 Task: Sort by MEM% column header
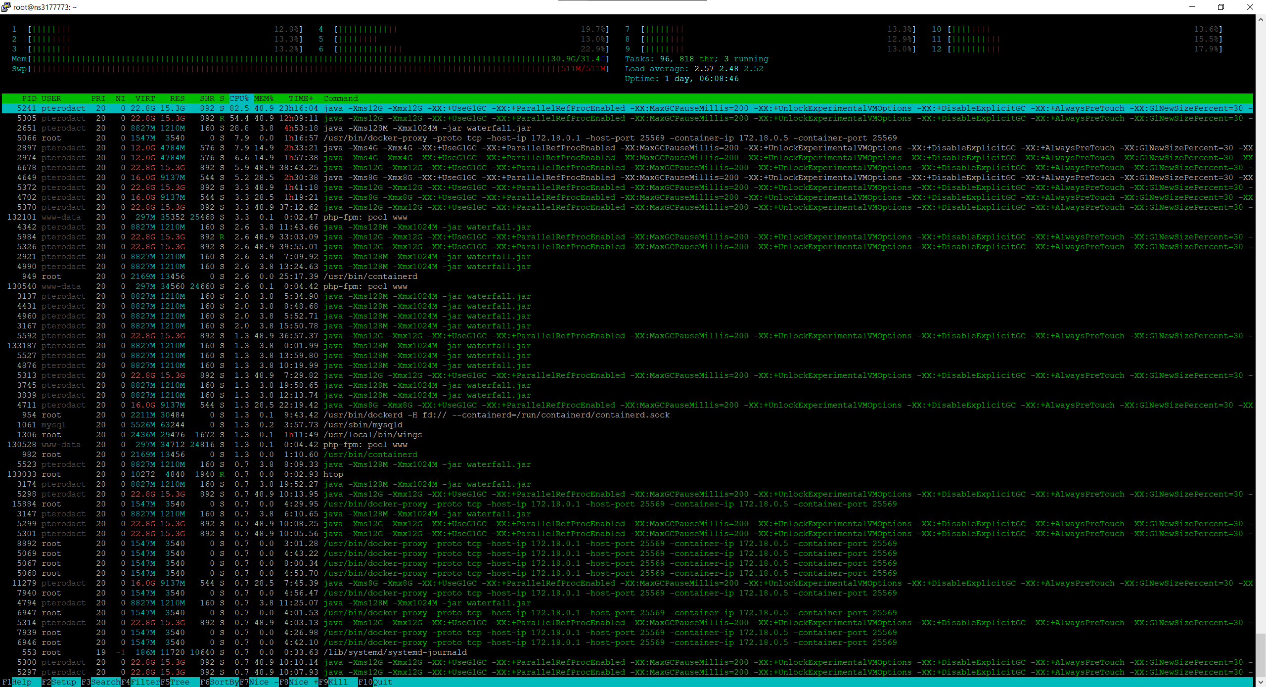click(x=264, y=98)
